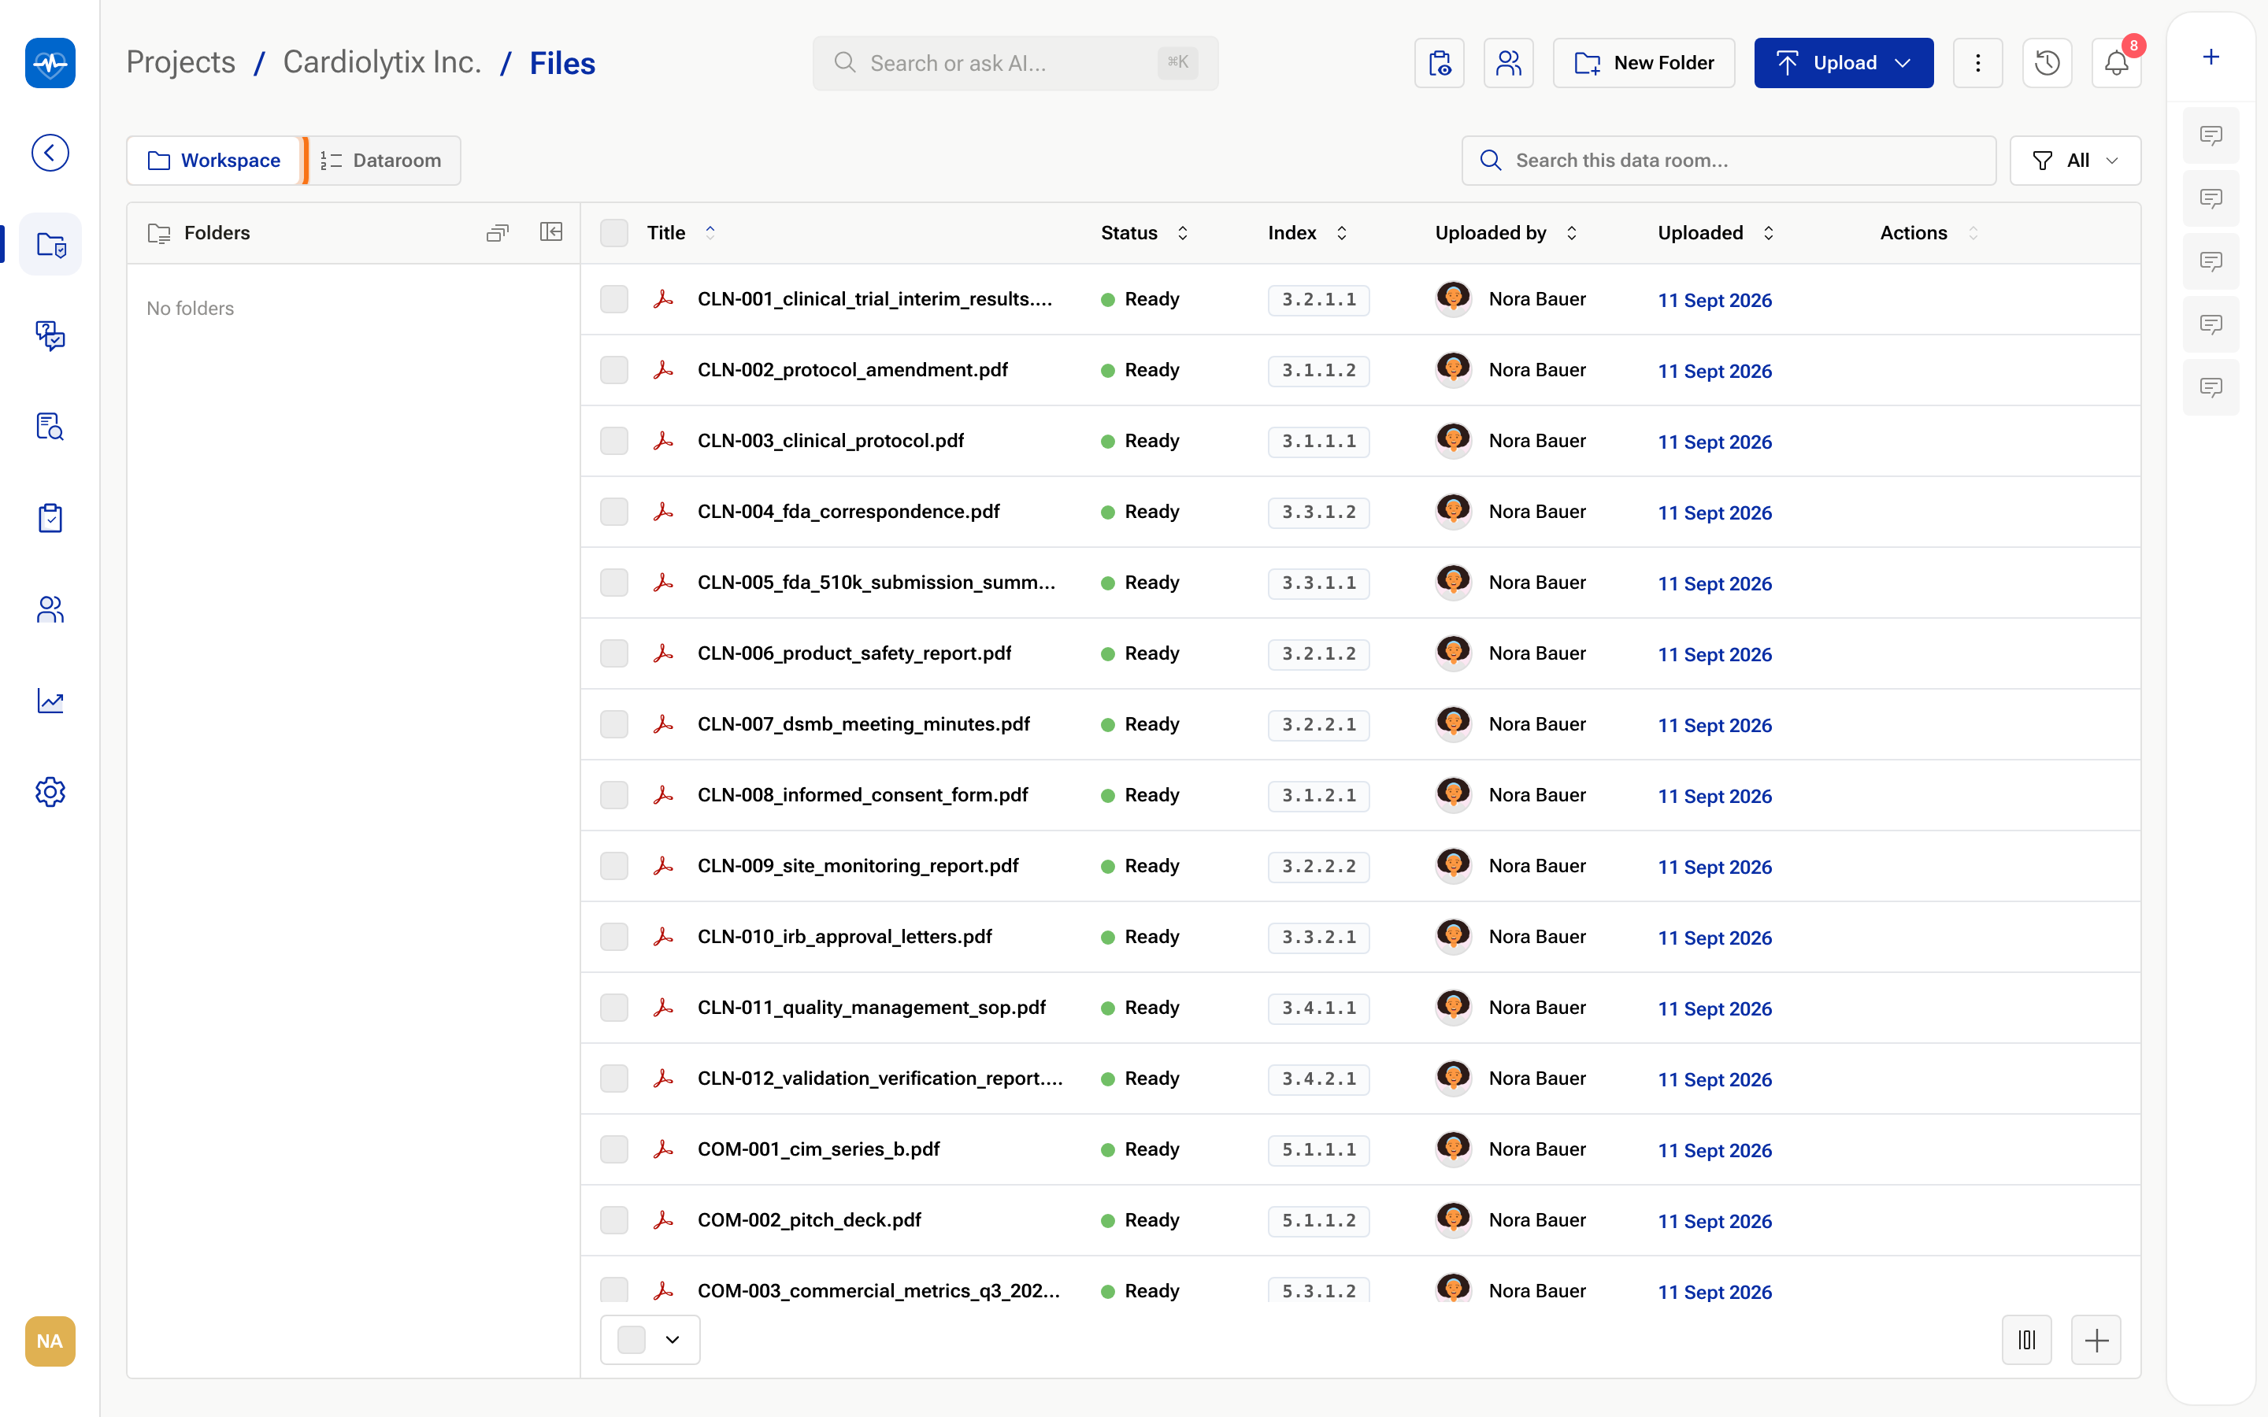Check the COM-001_cim_series_b.pdf row
Screen dimensions: 2268x1417
614,1149
